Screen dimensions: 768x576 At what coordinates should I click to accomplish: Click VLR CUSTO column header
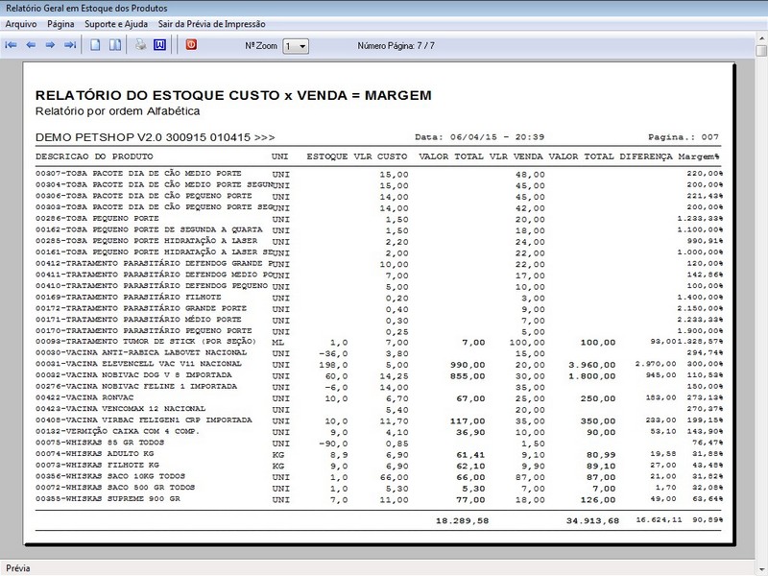point(380,156)
